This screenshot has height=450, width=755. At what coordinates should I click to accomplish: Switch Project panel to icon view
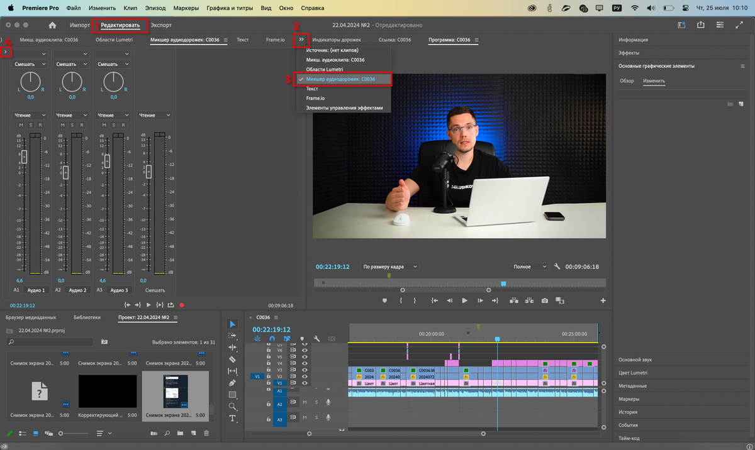tap(35, 433)
